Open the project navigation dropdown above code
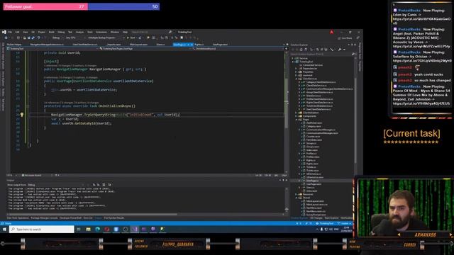454x255 pixels. [x=52, y=49]
